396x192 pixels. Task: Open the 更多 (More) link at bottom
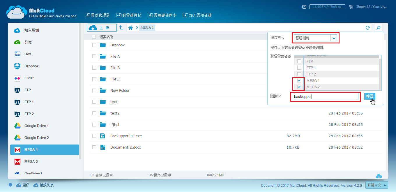pos(23,185)
